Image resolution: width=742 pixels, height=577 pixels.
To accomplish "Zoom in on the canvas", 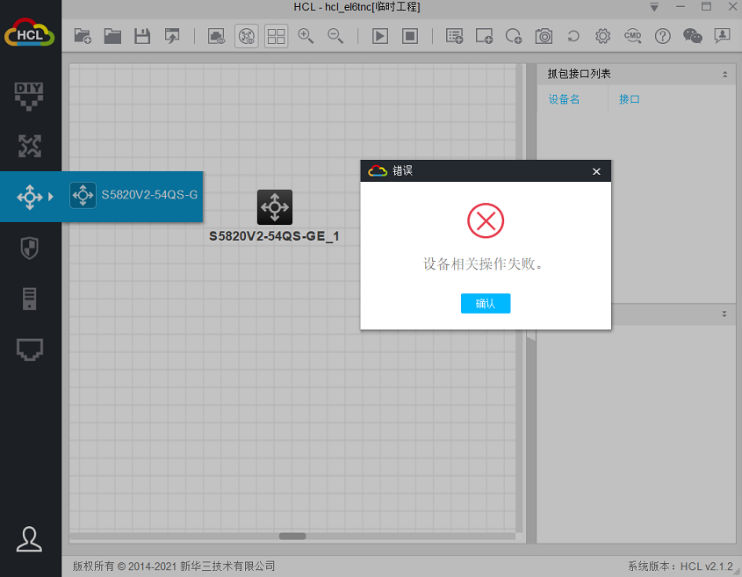I will point(306,36).
